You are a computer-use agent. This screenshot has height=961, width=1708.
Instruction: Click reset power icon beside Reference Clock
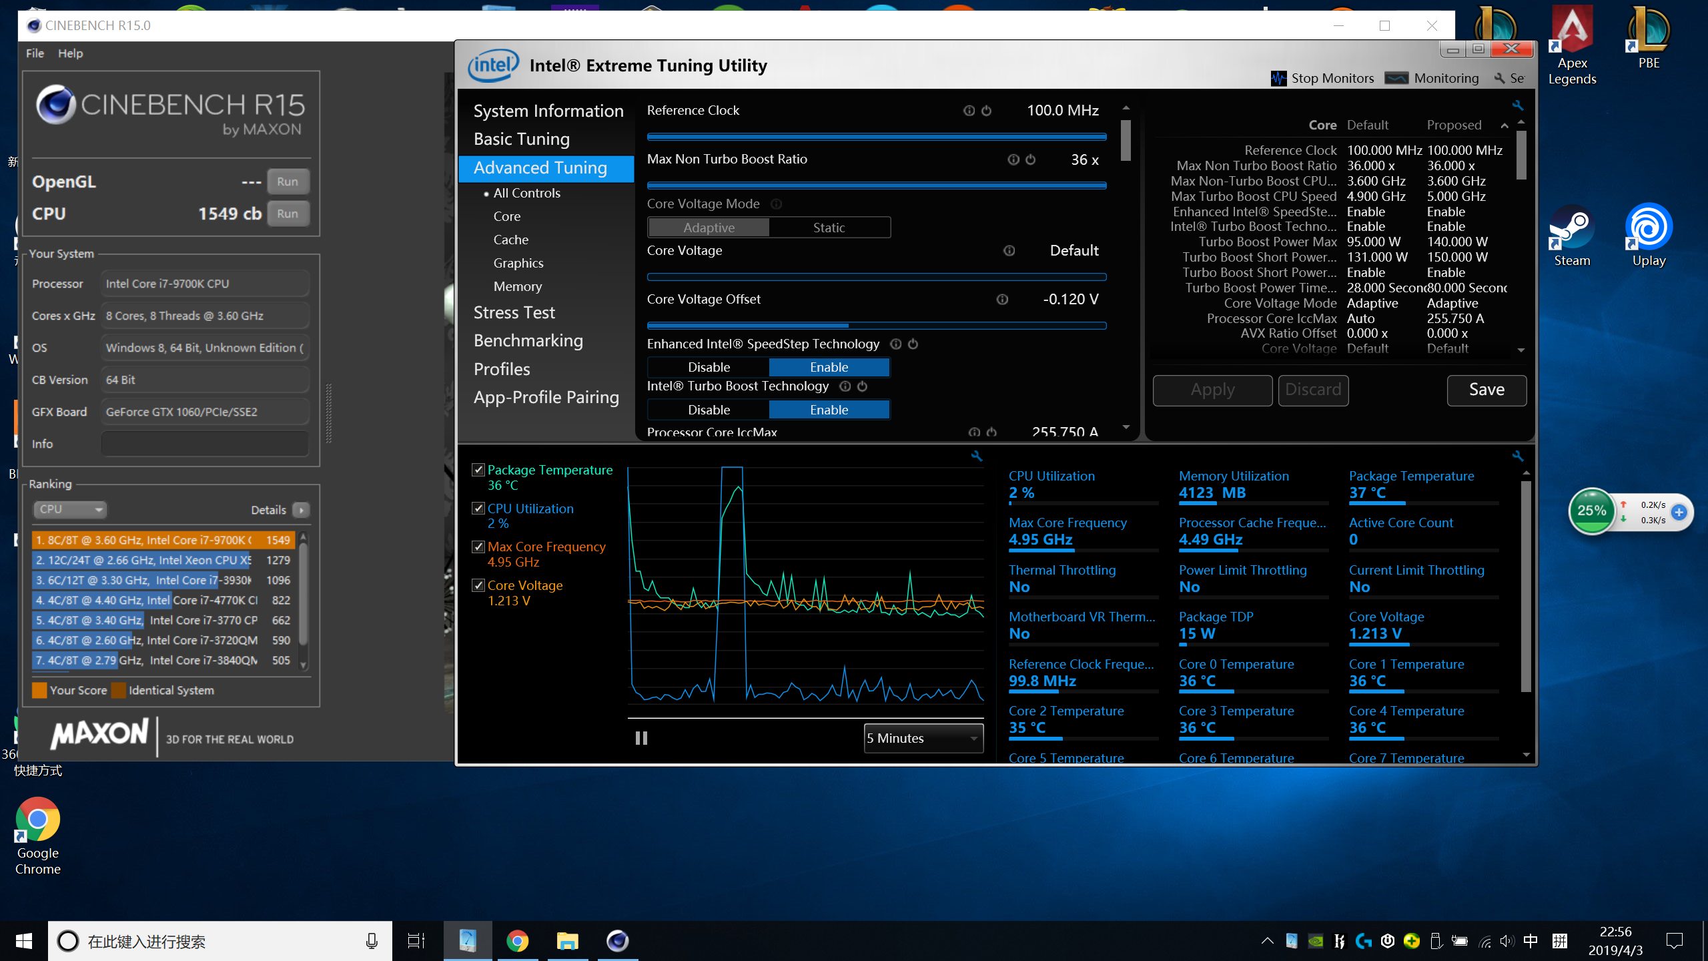pyautogui.click(x=986, y=111)
